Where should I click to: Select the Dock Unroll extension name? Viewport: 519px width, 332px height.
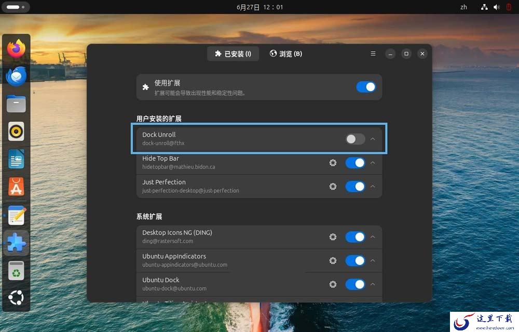coord(159,135)
